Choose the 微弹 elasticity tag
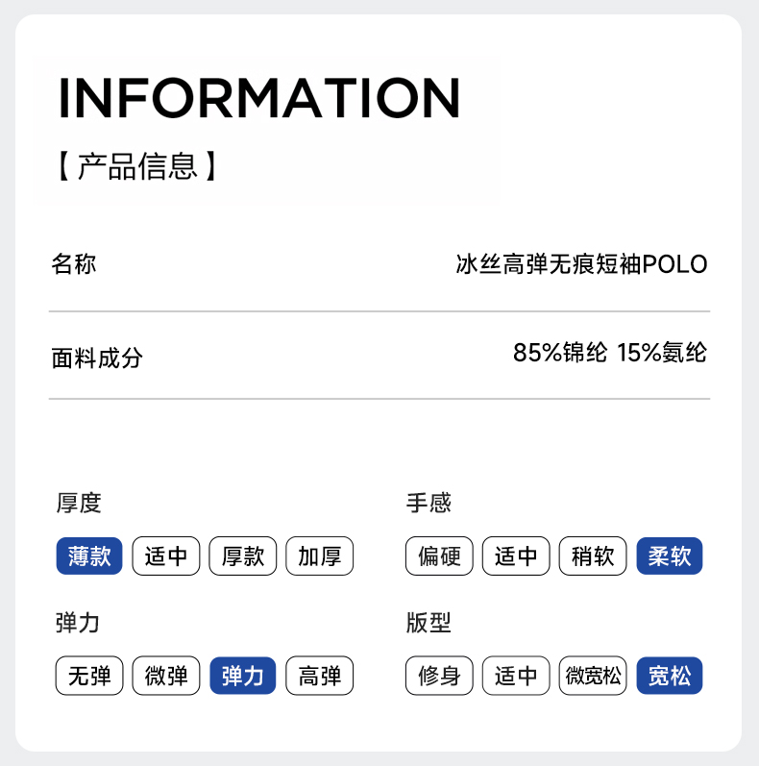The width and height of the screenshot is (759, 766). (x=166, y=676)
